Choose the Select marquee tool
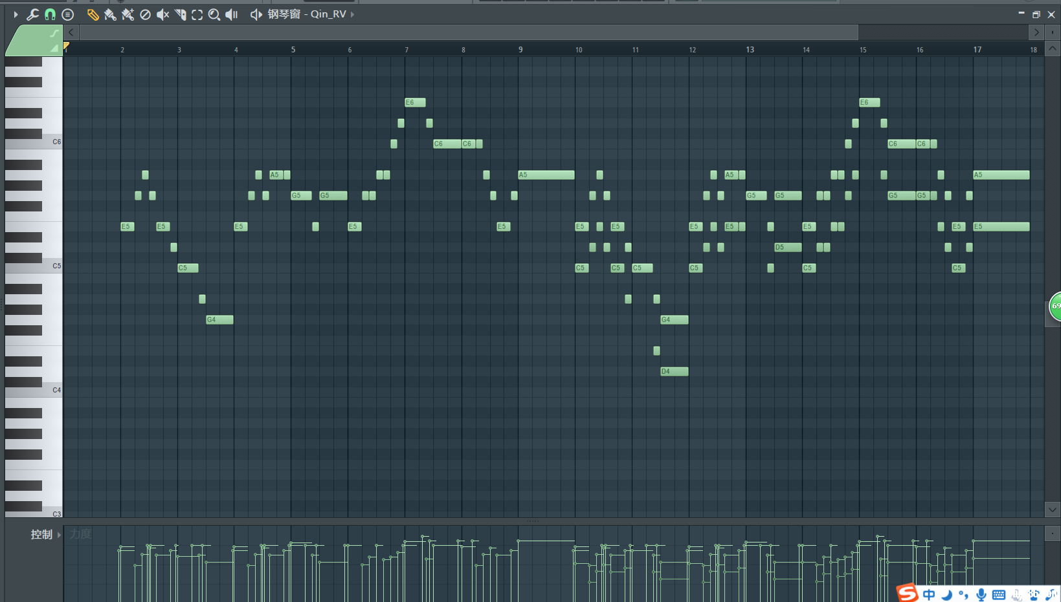This screenshot has width=1061, height=602. tap(197, 14)
